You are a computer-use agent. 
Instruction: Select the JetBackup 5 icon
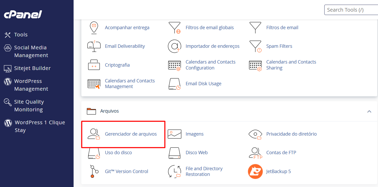[255, 171]
